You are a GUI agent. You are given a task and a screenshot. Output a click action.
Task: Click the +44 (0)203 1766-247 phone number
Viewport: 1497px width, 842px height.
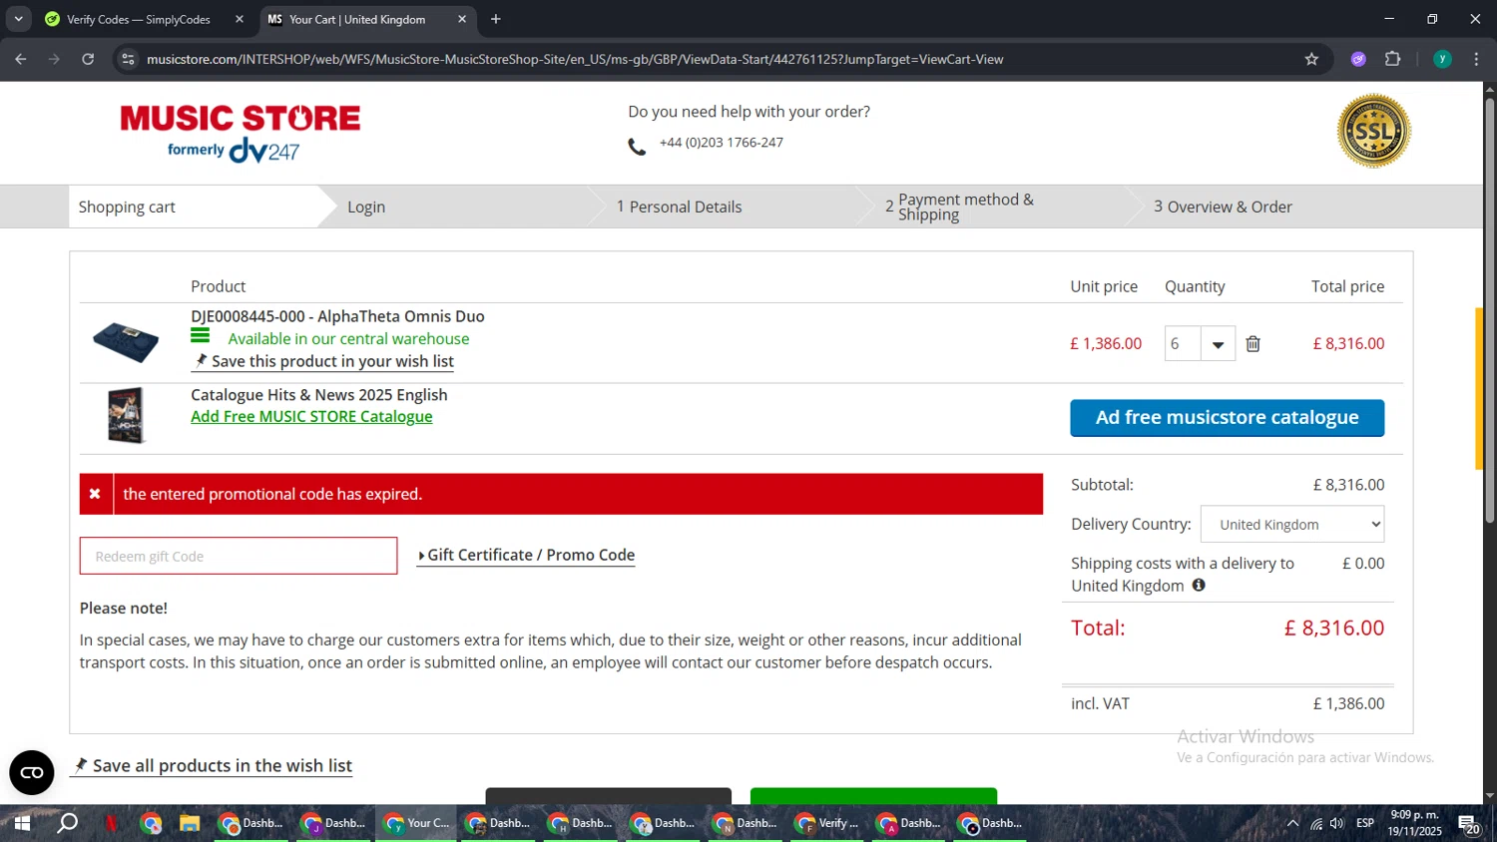pos(721,143)
